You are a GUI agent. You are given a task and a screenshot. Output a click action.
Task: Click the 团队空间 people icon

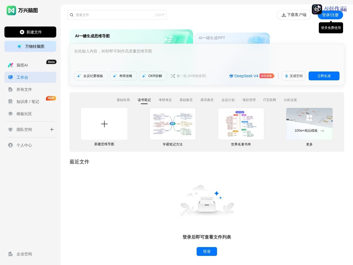[10, 129]
